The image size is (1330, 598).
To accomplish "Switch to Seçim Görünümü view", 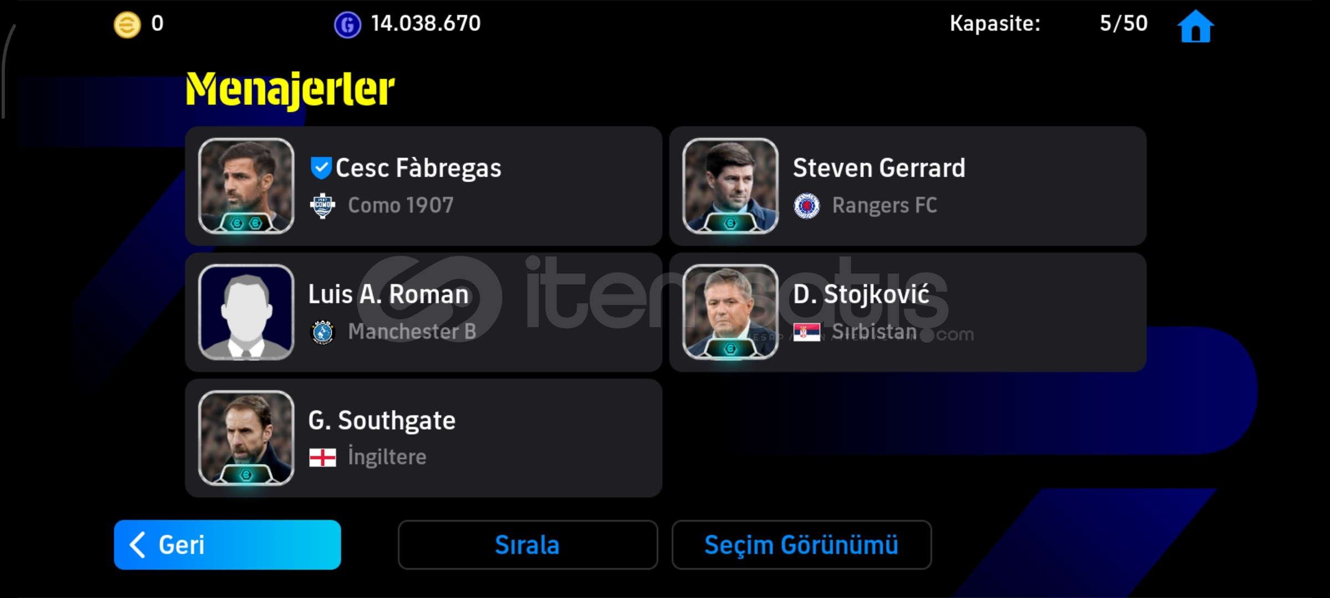I will (801, 545).
